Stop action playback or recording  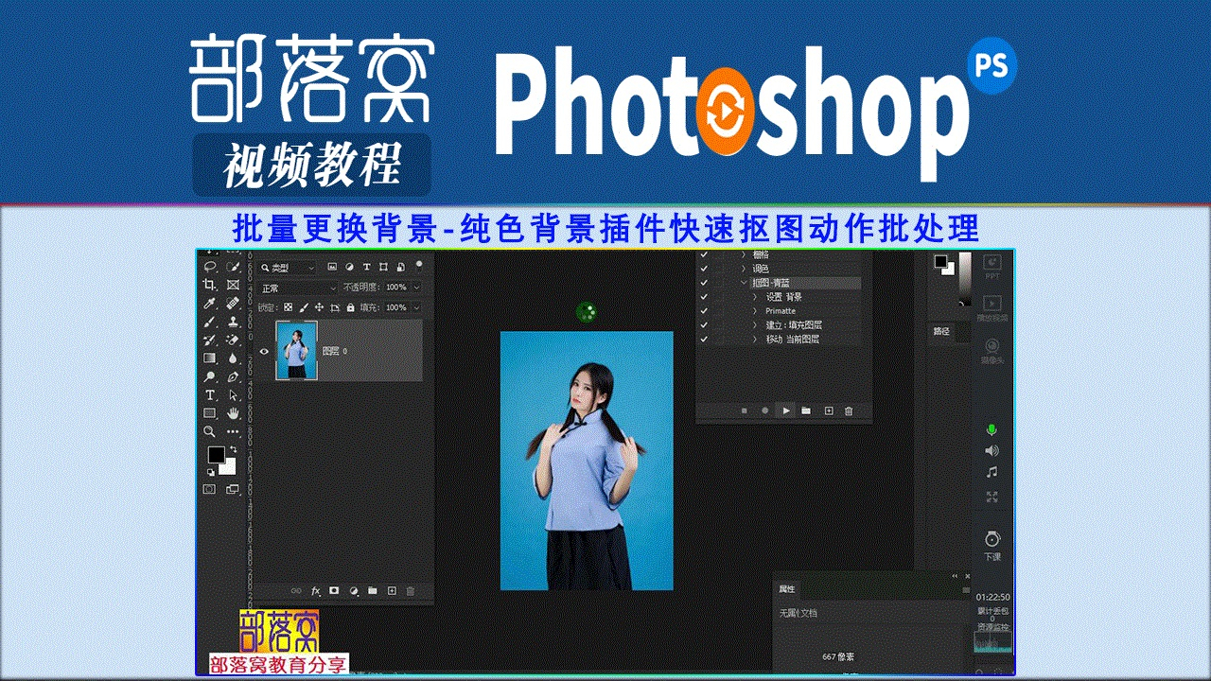pos(744,410)
